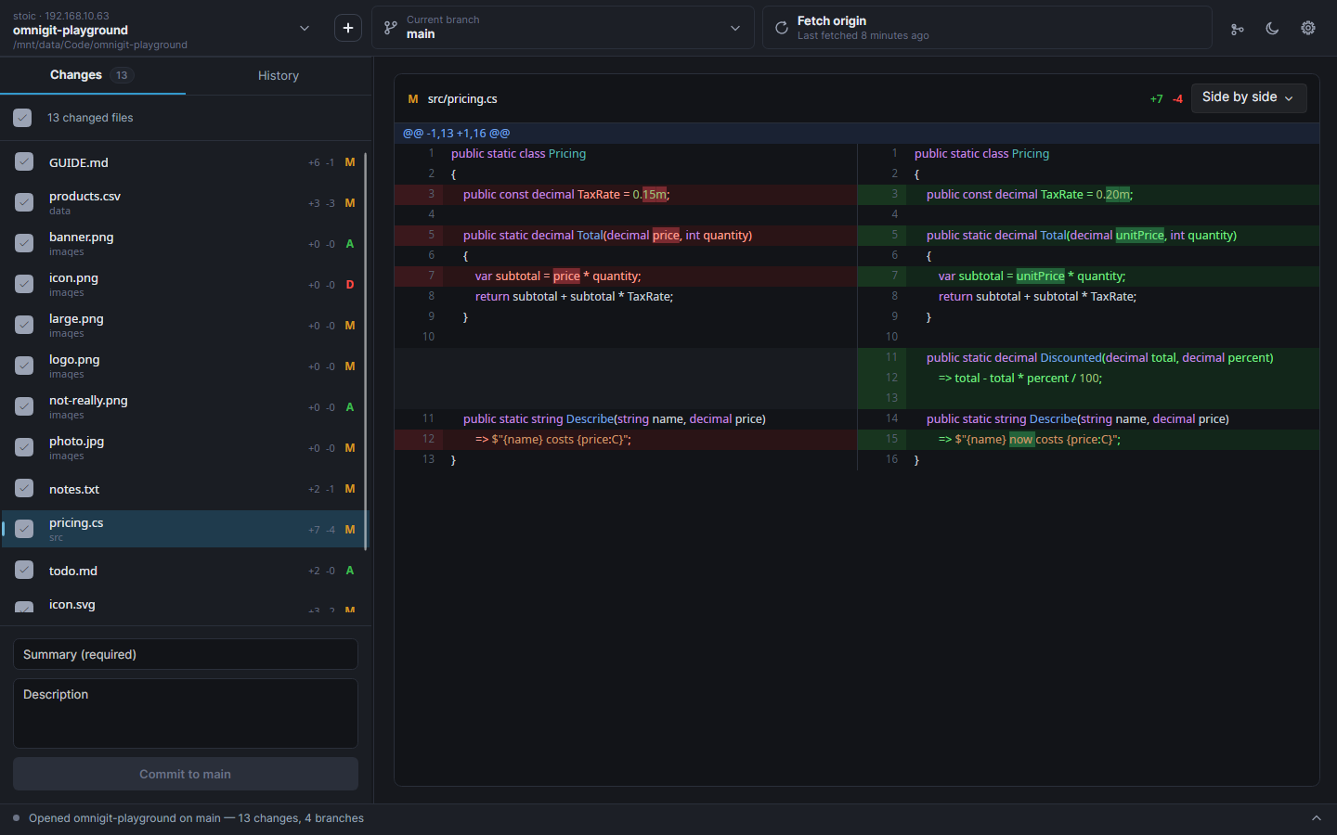The height and width of the screenshot is (835, 1337).
Task: Open the branch merge icon in top bar
Action: pyautogui.click(x=1237, y=29)
